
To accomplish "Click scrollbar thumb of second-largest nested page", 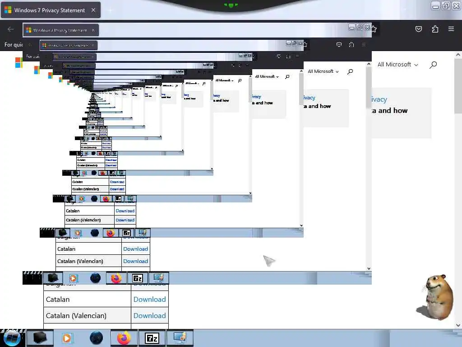I will pos(369,87).
